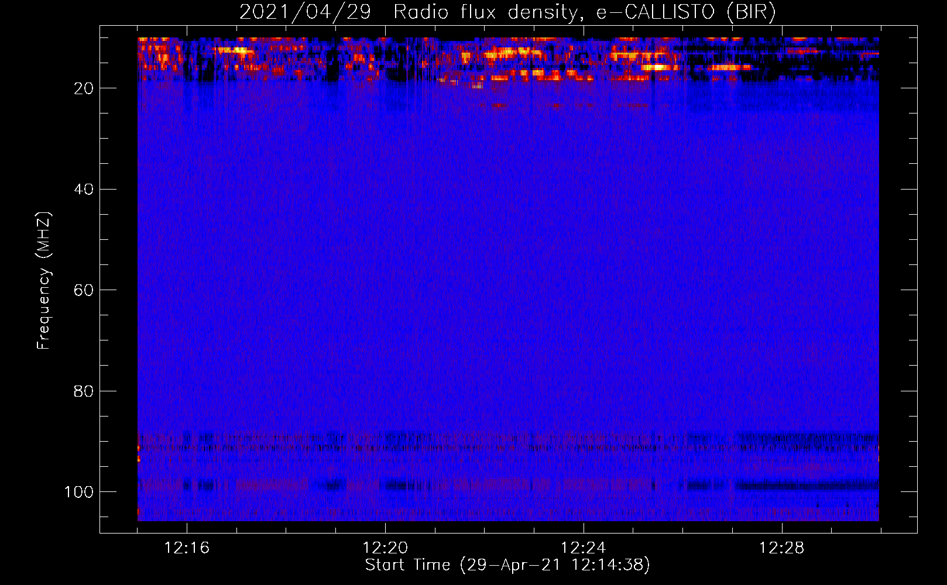Screen dimensions: 947x585
Task: Click the 60 MHz frequency tick label
Action: 84,290
